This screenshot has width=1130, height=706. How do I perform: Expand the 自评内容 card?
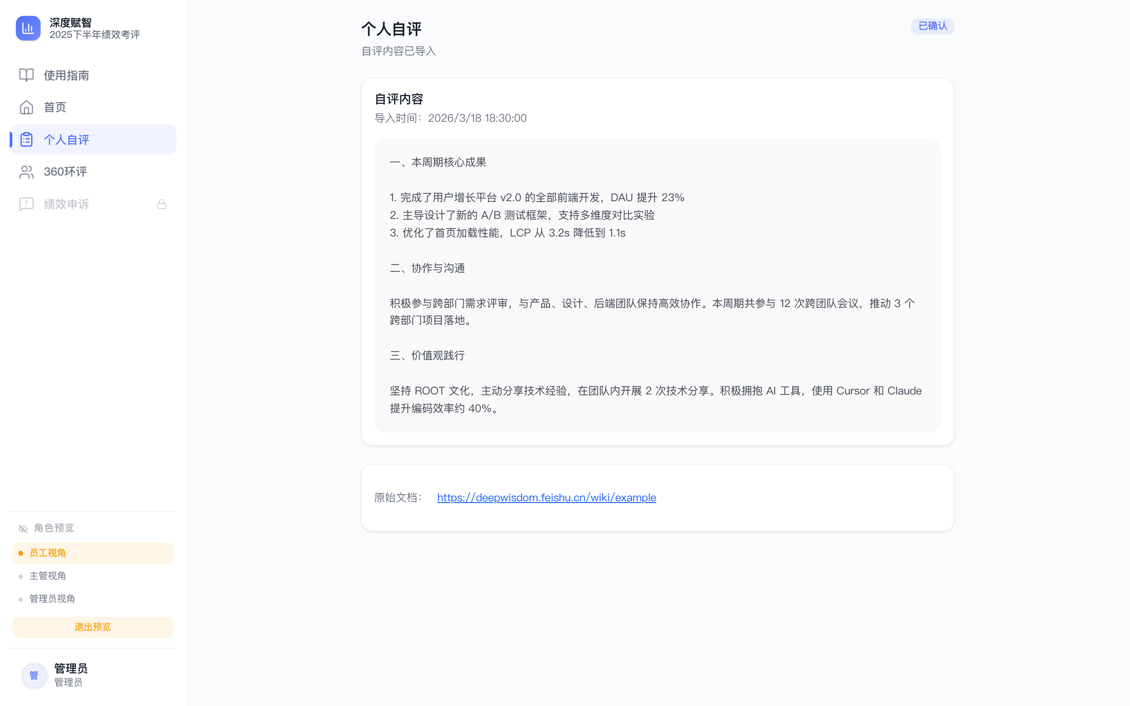[x=399, y=98]
